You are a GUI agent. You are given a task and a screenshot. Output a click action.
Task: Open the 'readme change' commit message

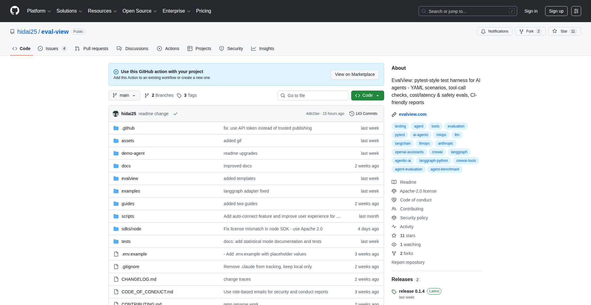pyautogui.click(x=154, y=114)
